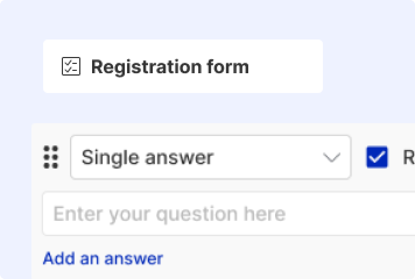415x279 pixels.
Task: Click inside the question text box
Action: (228, 213)
